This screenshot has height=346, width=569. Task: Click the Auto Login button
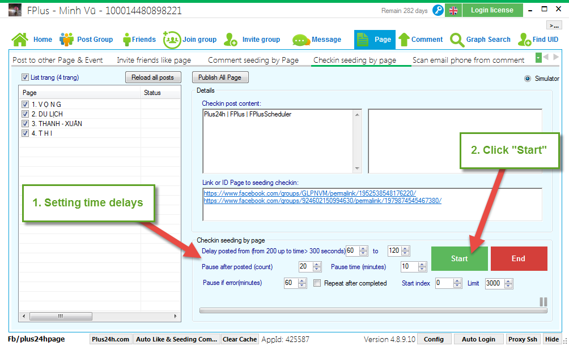479,339
